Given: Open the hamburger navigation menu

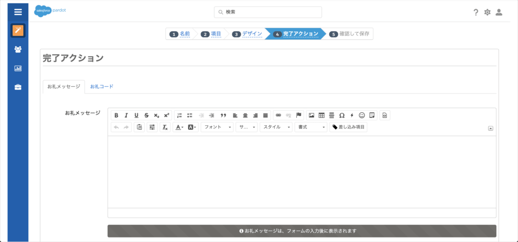Looking at the screenshot, I should (x=18, y=12).
